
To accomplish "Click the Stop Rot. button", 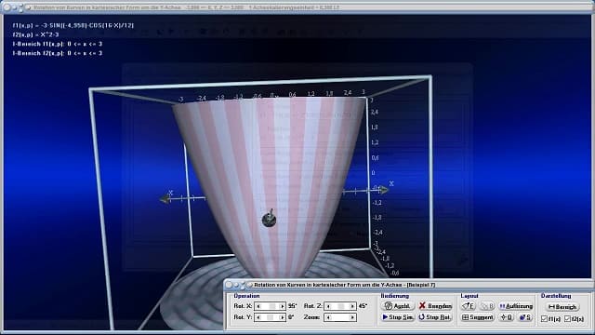I will point(435,317).
